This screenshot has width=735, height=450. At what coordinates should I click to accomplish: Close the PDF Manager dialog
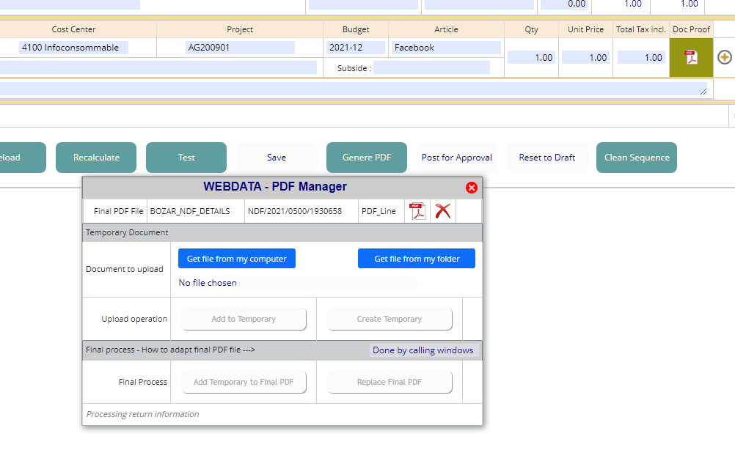tap(472, 188)
